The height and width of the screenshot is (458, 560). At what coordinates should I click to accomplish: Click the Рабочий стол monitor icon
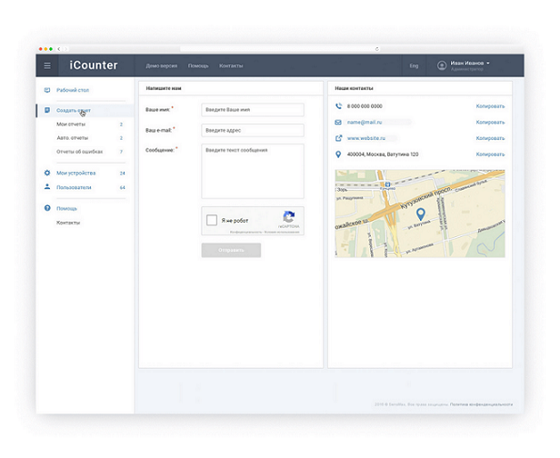[47, 91]
